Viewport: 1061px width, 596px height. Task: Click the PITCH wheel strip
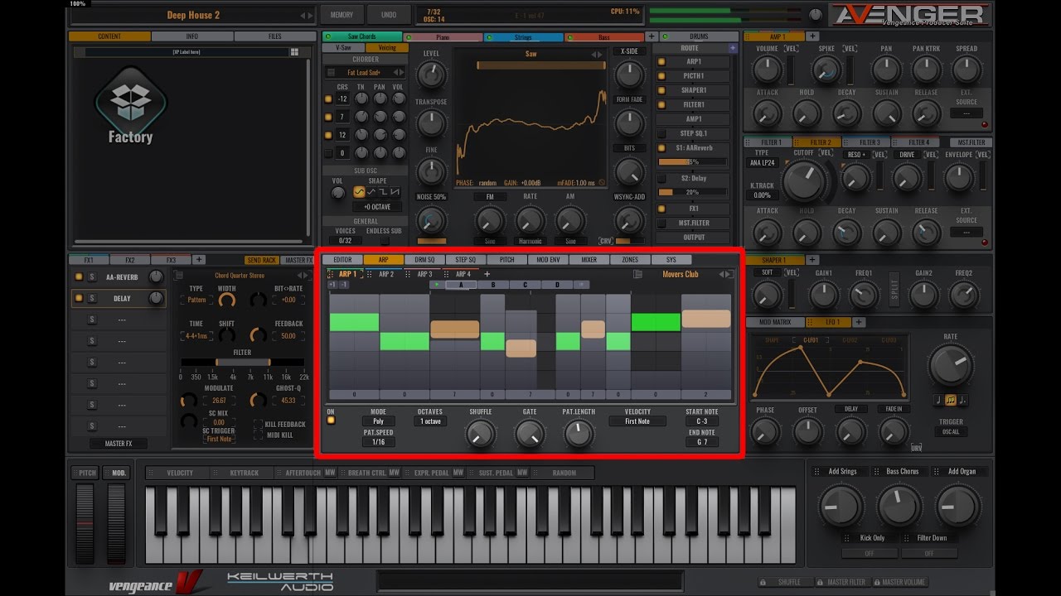tap(85, 524)
